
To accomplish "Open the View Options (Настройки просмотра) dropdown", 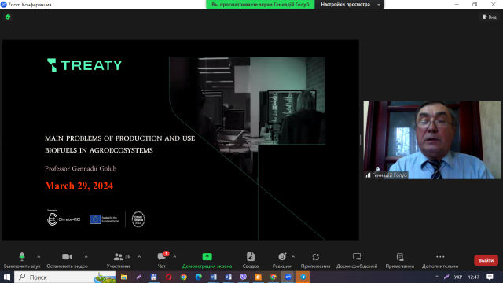I will click(x=349, y=5).
